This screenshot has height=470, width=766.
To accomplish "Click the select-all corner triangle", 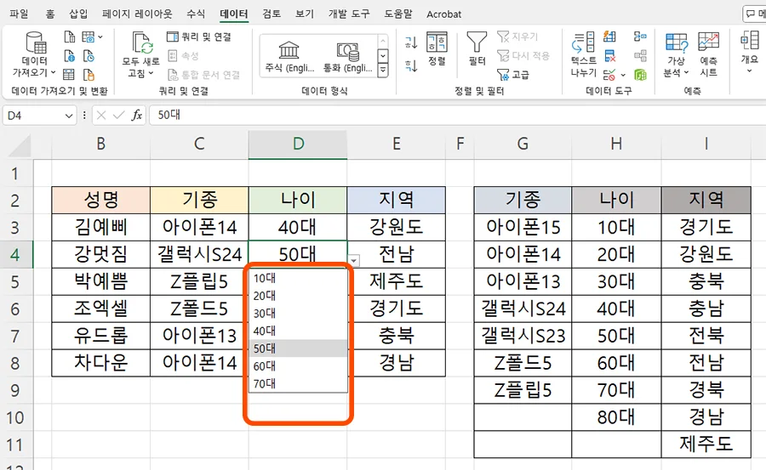I will tap(20, 145).
